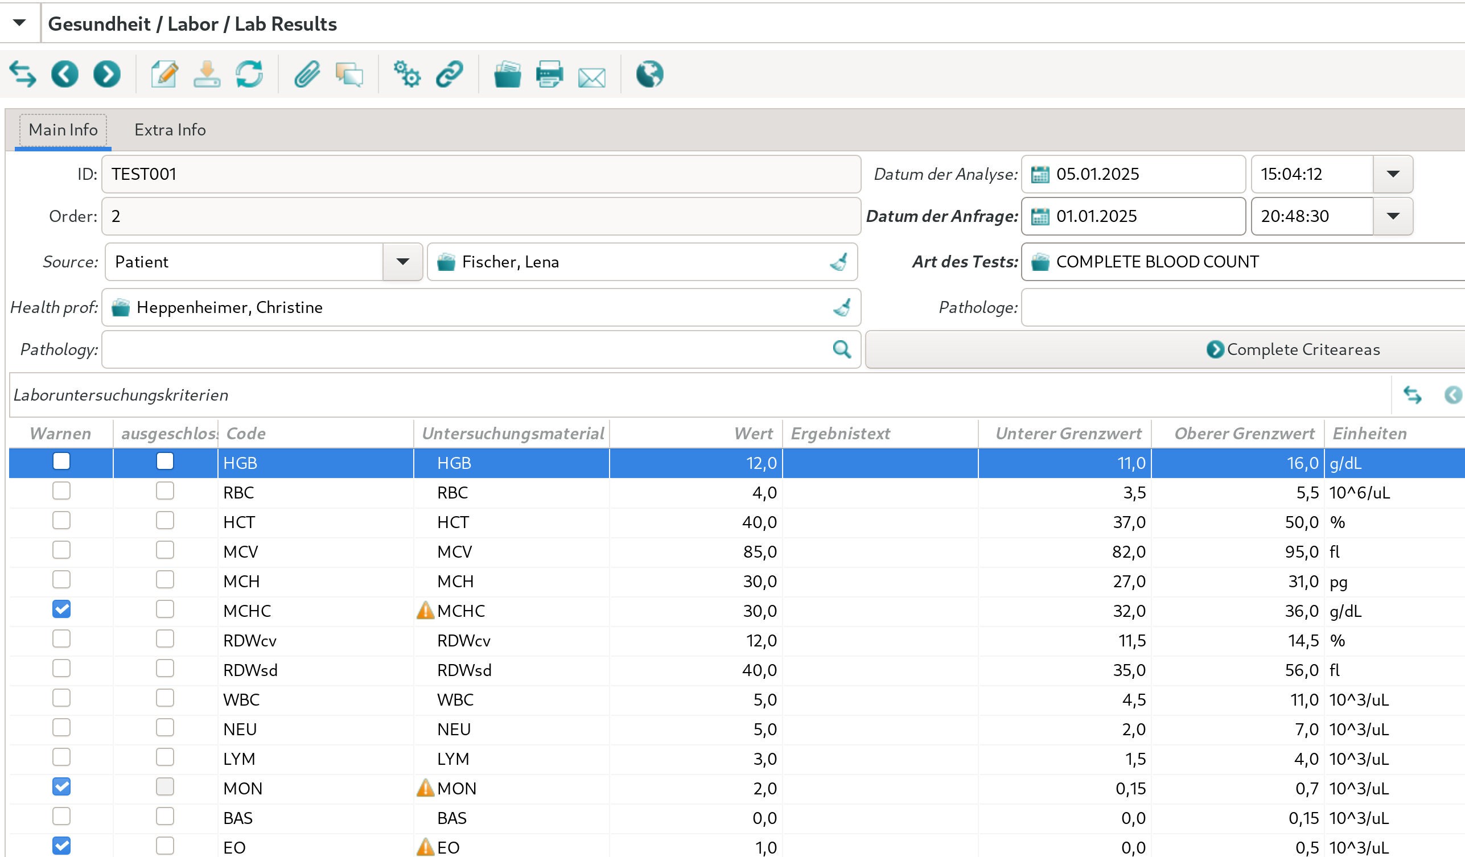Click the print report icon
Viewport: 1465px width, 857px height.
point(549,75)
